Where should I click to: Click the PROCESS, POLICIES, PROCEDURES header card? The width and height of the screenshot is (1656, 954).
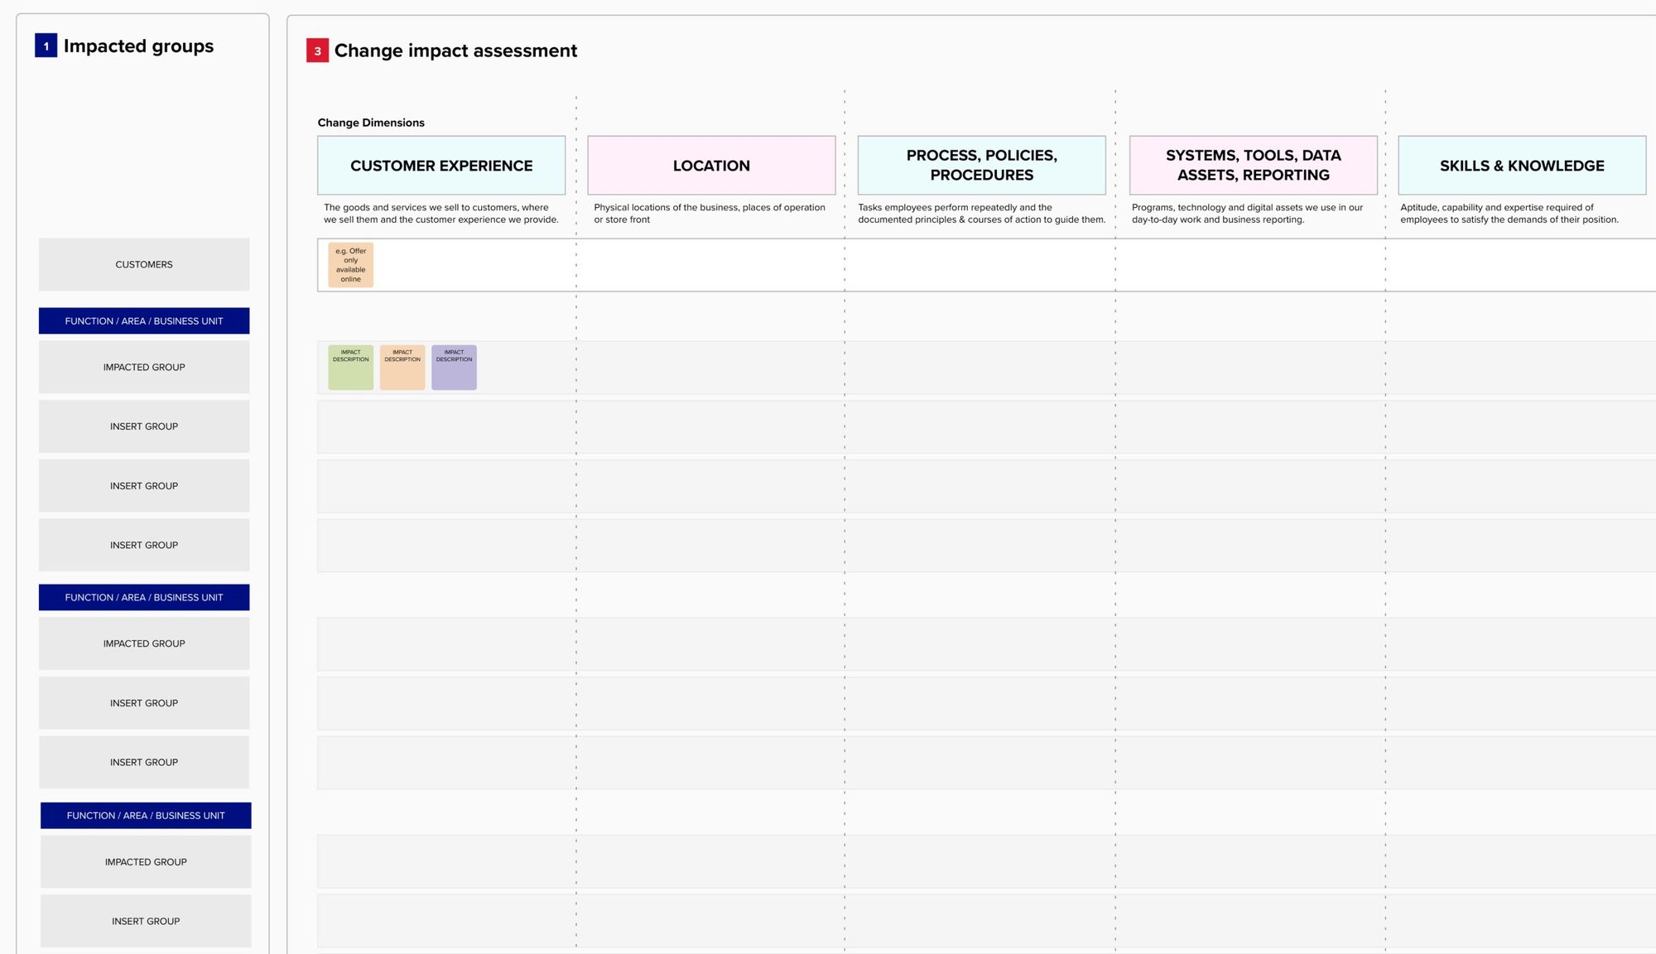(x=981, y=165)
